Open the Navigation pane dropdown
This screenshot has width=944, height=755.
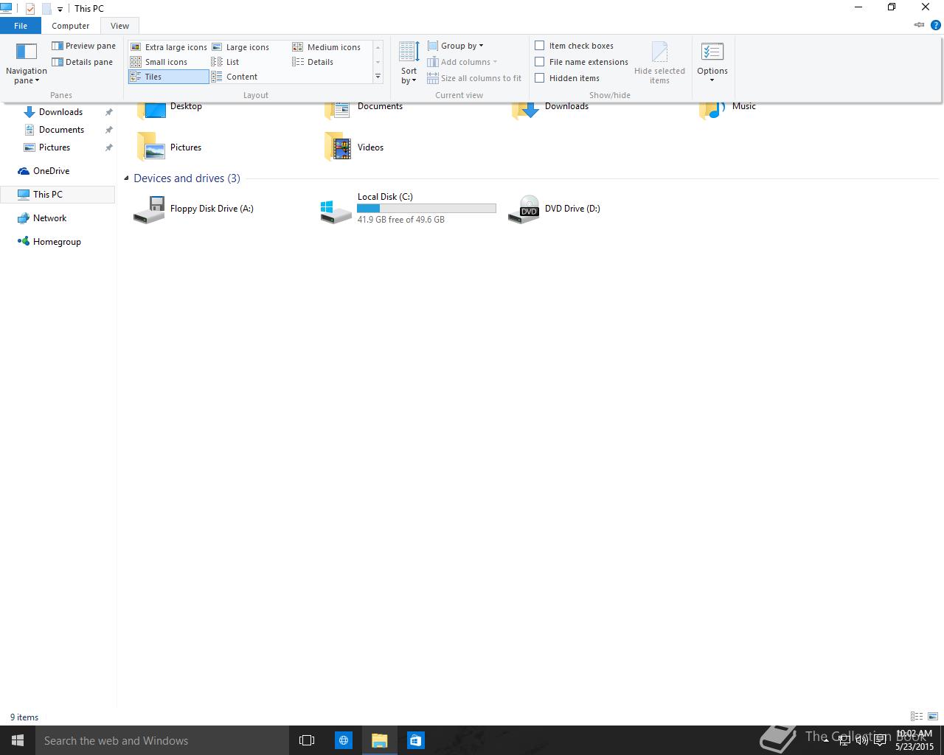(x=27, y=63)
